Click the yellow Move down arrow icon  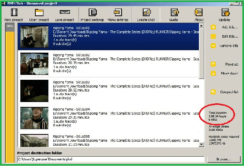pyautogui.click(x=213, y=73)
